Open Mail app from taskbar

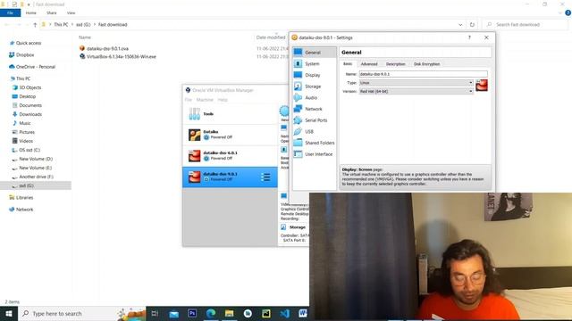[x=174, y=313]
